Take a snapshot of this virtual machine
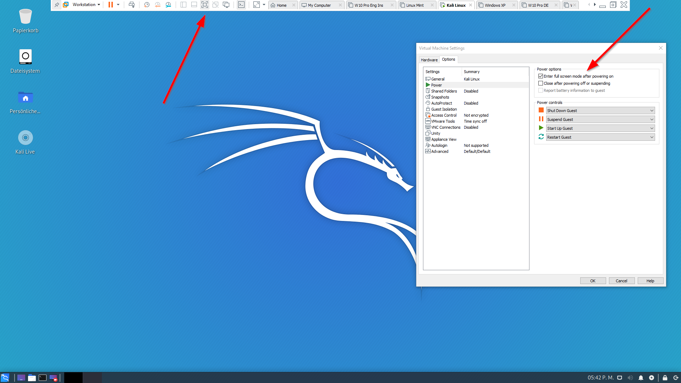Image resolution: width=681 pixels, height=383 pixels. point(147,5)
